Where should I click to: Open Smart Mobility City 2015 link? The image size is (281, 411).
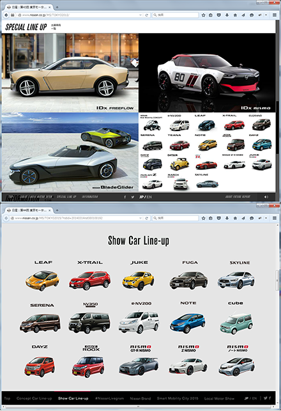click(x=178, y=398)
